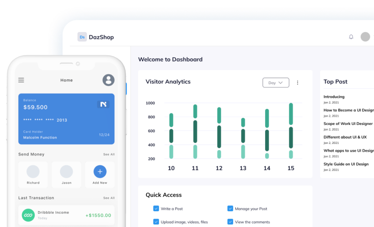This screenshot has width=374, height=227.
Task: Toggle the View the comments checkbox
Action: (x=230, y=222)
